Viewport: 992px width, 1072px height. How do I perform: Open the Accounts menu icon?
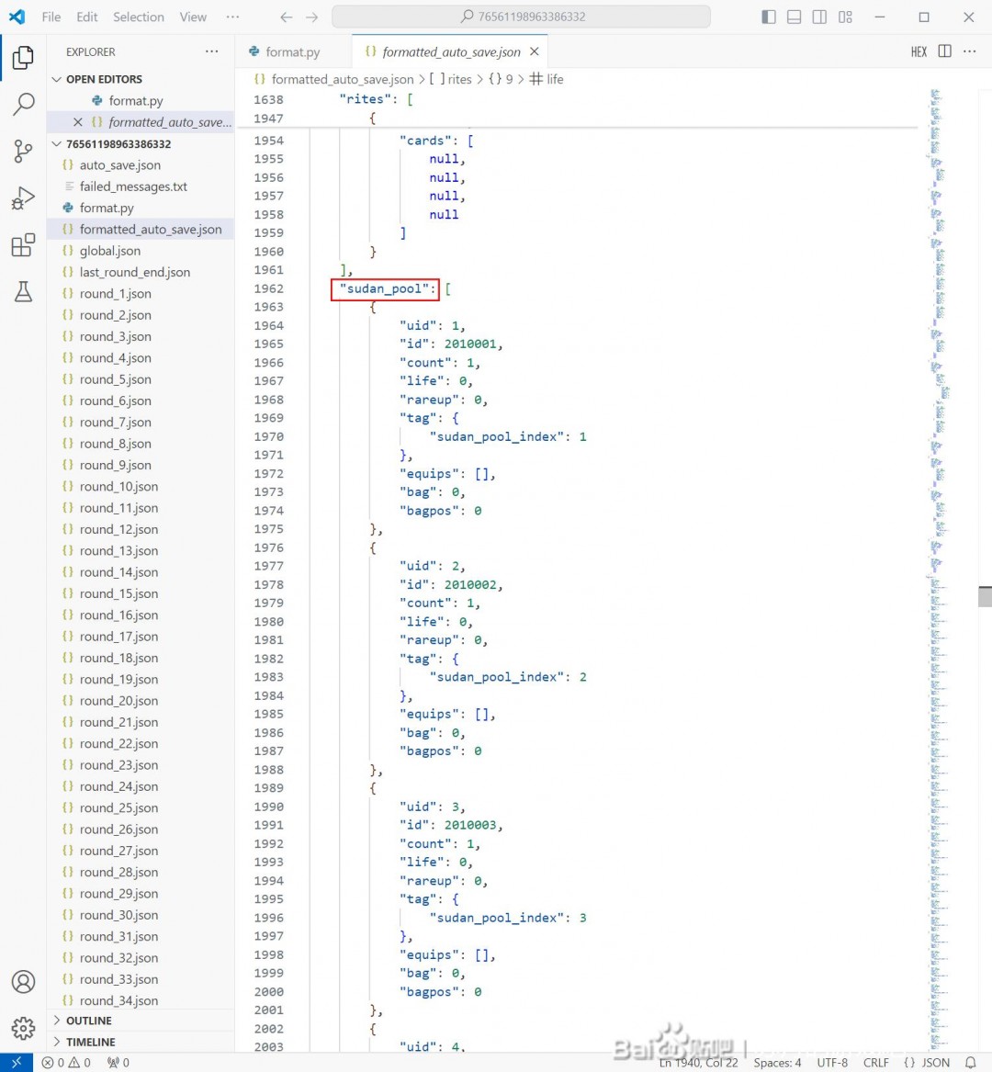23,982
